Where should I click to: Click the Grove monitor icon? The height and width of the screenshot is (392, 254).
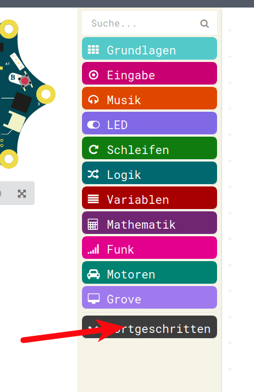point(94,299)
